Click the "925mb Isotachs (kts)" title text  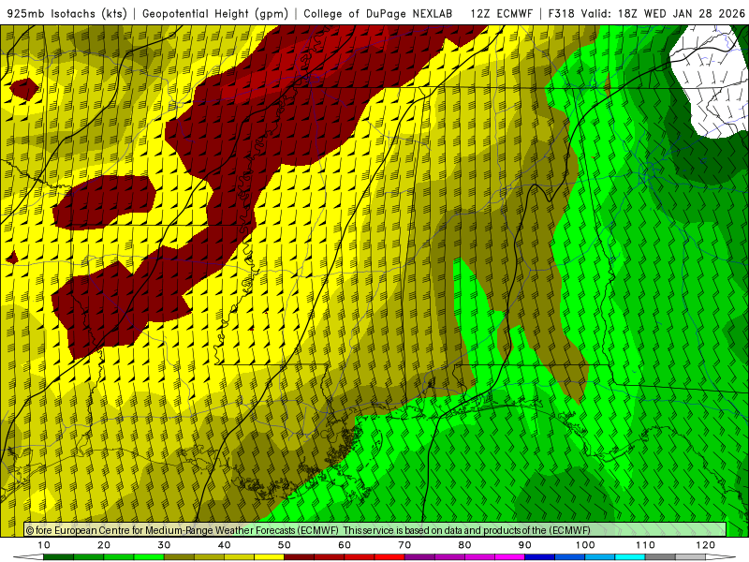(x=66, y=13)
